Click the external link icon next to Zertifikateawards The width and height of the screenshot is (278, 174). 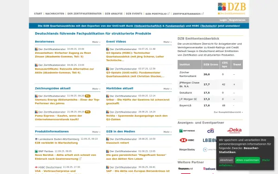click(202, 13)
